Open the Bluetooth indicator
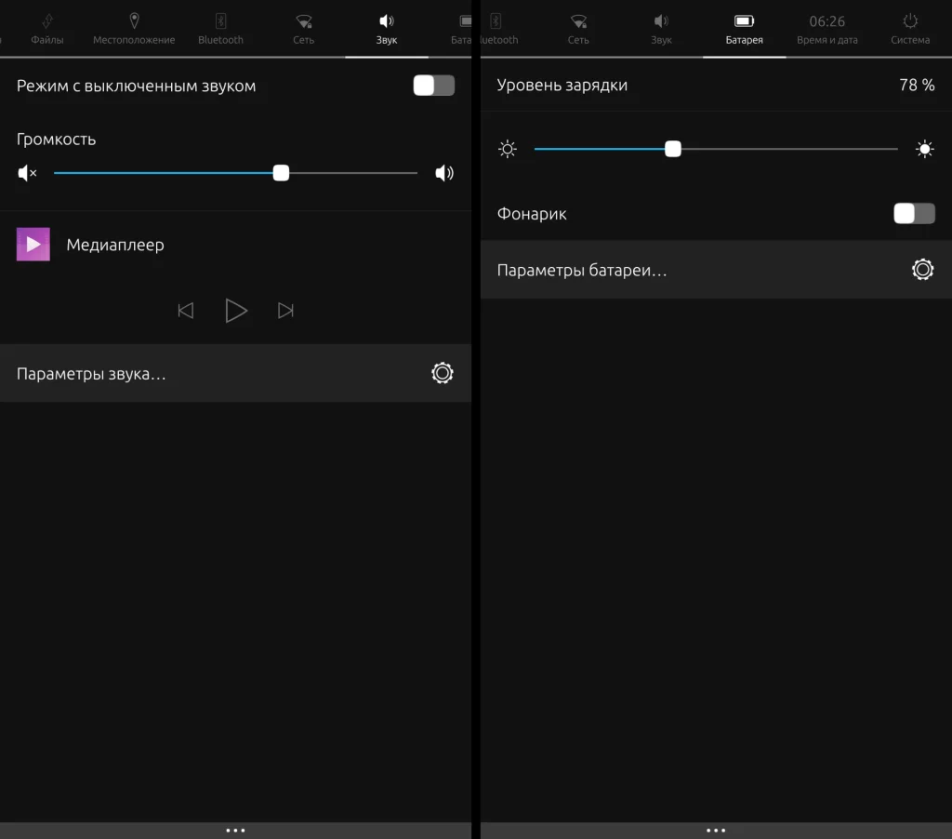Viewport: 952px width, 839px height. pyautogui.click(x=219, y=28)
